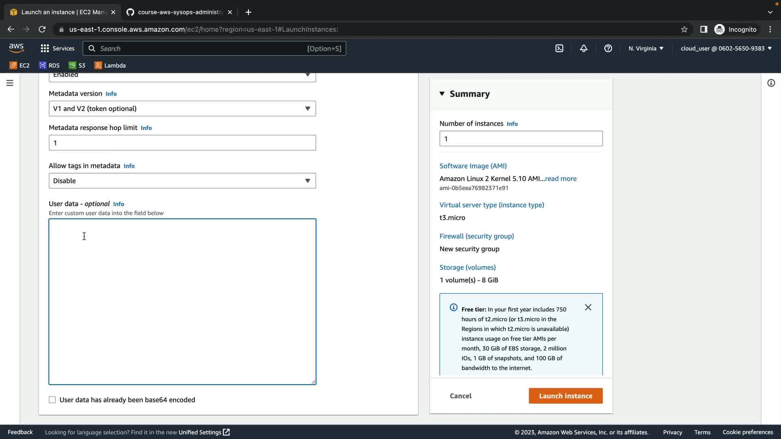Image resolution: width=781 pixels, height=439 pixels.
Task: Open the Metadata version dropdown
Action: [182, 109]
